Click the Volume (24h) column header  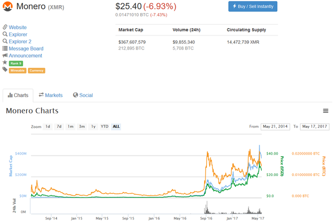click(186, 30)
